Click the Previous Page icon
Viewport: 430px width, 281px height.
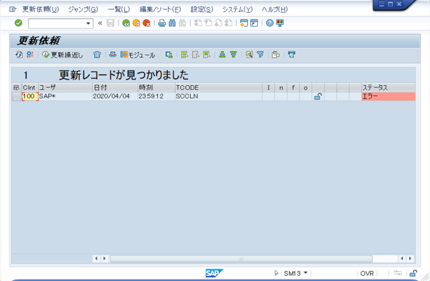coord(208,23)
